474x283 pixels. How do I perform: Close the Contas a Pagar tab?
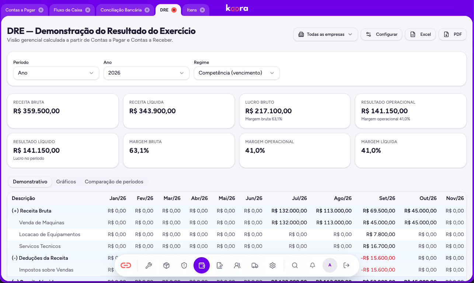[41, 10]
